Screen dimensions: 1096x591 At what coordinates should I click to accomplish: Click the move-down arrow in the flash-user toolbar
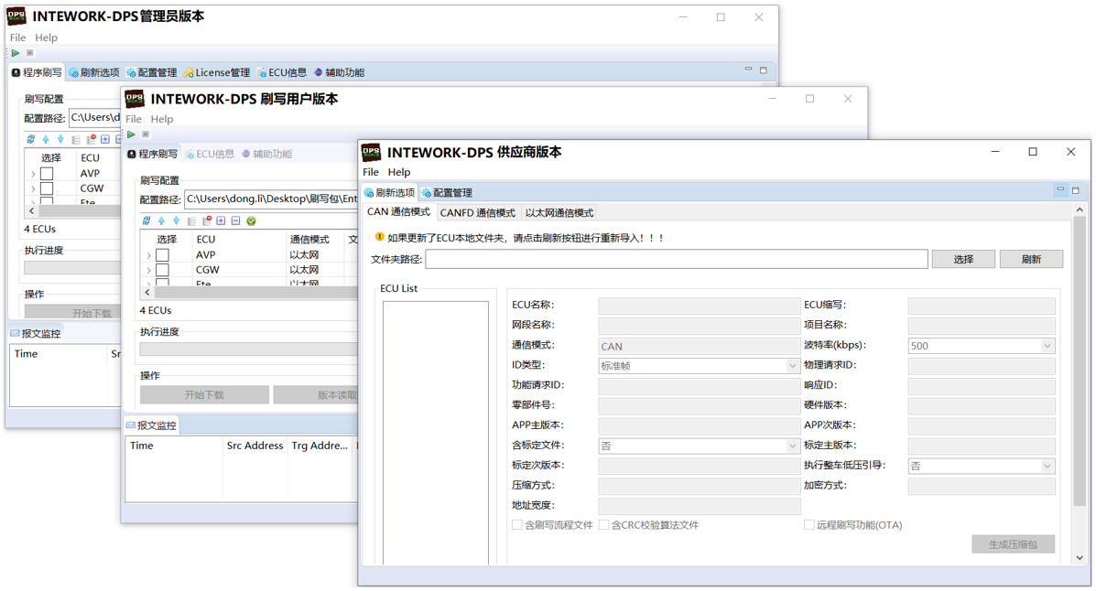(x=176, y=220)
